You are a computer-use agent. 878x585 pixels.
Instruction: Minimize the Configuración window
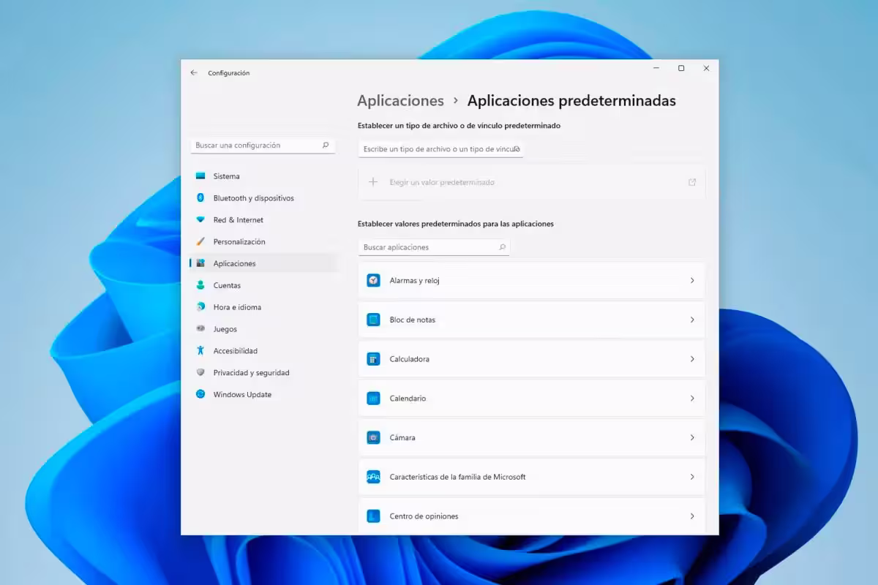[656, 68]
